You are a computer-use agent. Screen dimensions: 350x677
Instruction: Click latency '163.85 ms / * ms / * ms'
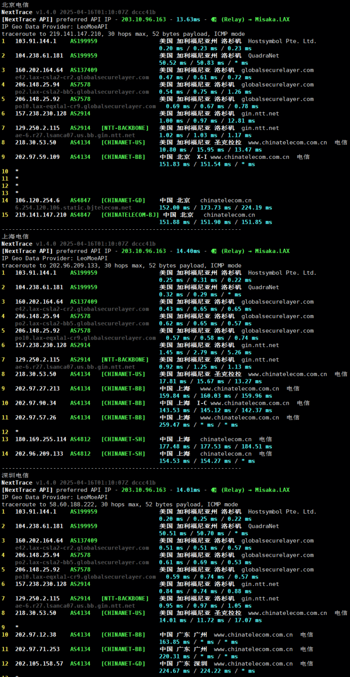click(198, 642)
